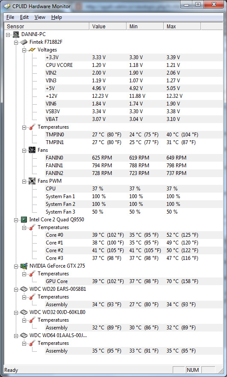Select the yellow Voltages lightning icon
227x377 pixels.
click(x=32, y=50)
